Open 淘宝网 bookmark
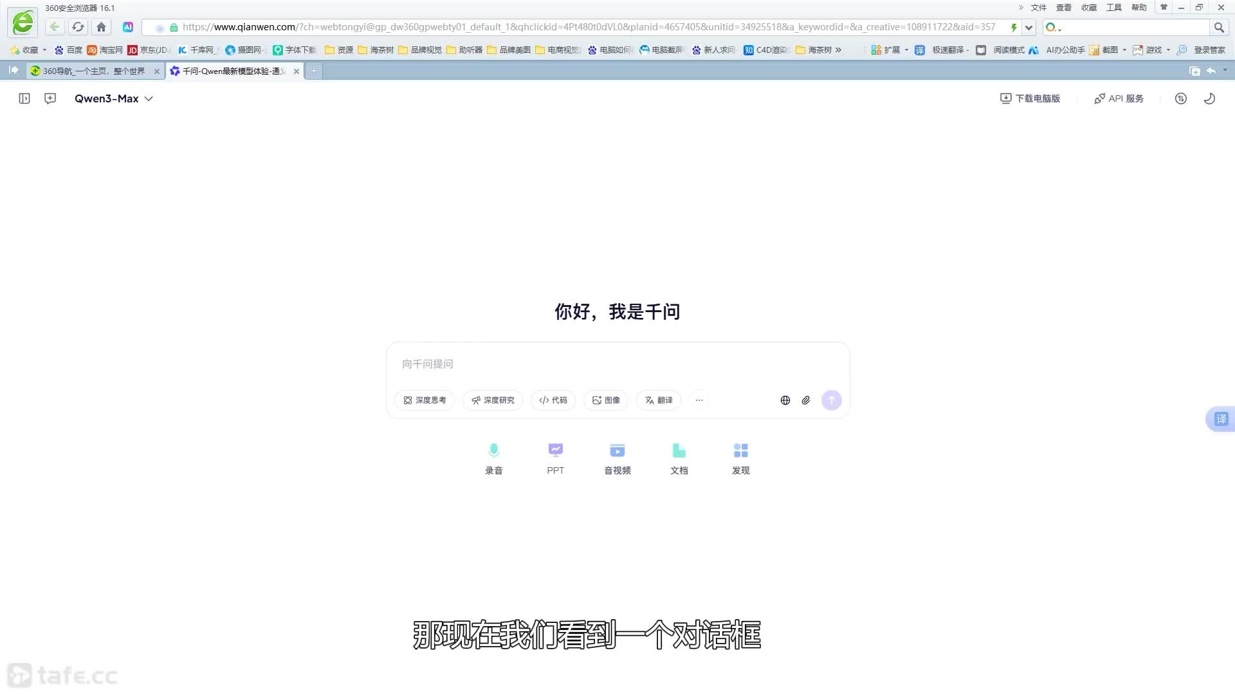Screen dimensions: 1235x695 105,50
